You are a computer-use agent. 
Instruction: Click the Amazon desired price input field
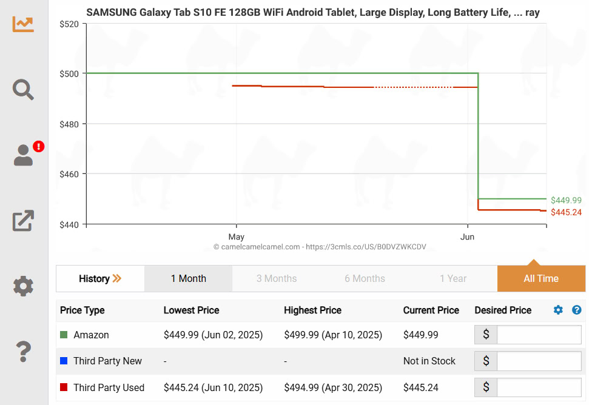(x=539, y=335)
